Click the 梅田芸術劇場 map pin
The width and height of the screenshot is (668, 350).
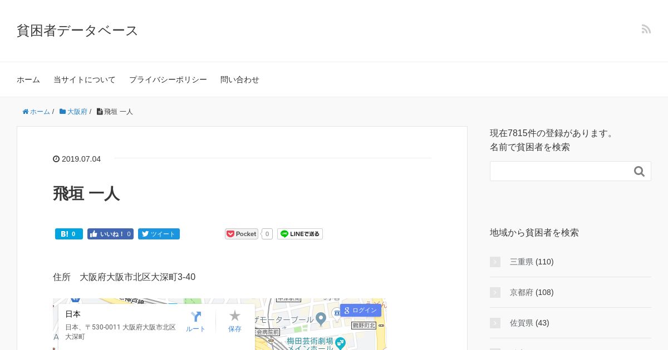(340, 343)
